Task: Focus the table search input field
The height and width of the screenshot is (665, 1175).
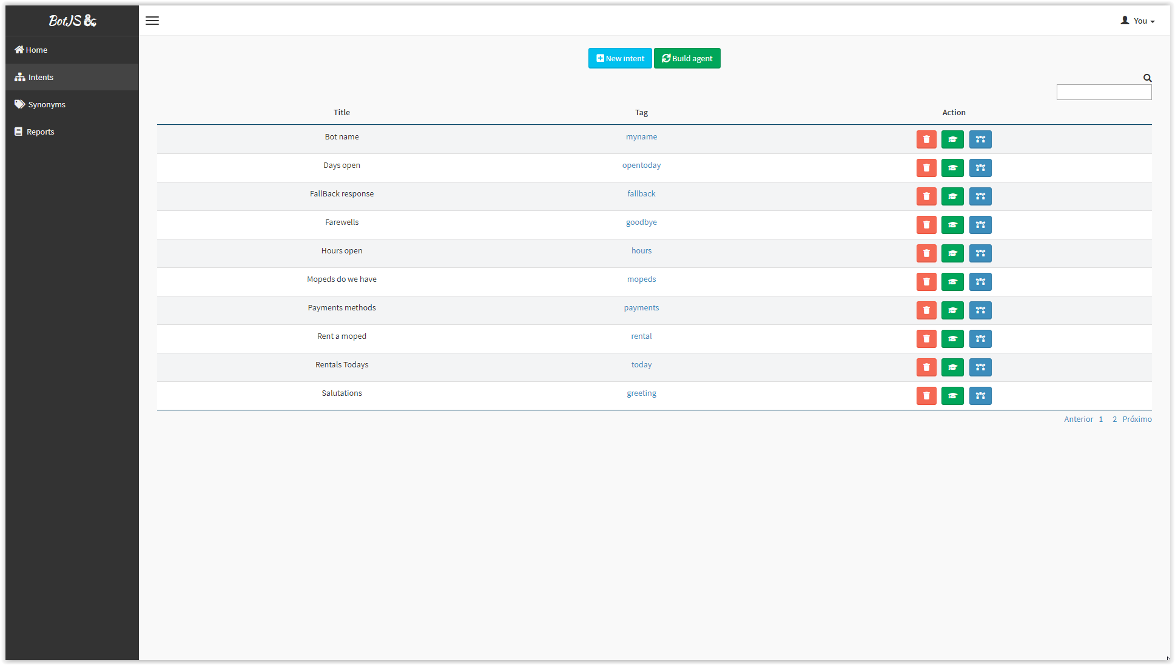Action: tap(1103, 92)
